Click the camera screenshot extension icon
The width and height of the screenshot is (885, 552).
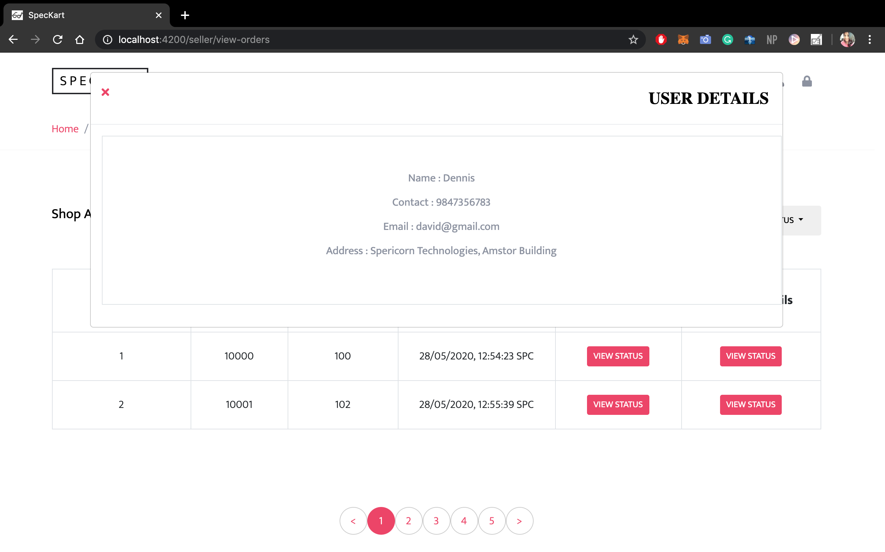click(705, 39)
